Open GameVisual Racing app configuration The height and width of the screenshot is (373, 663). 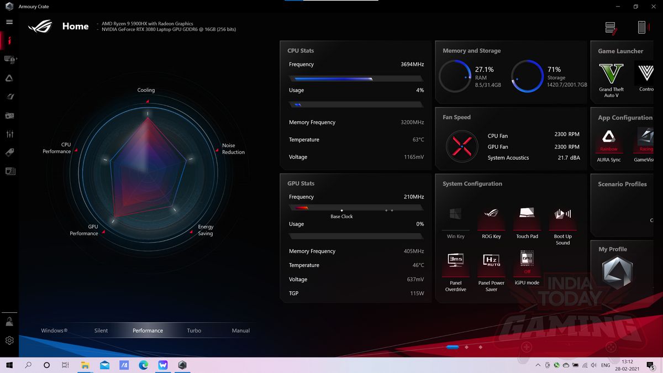[x=645, y=145]
